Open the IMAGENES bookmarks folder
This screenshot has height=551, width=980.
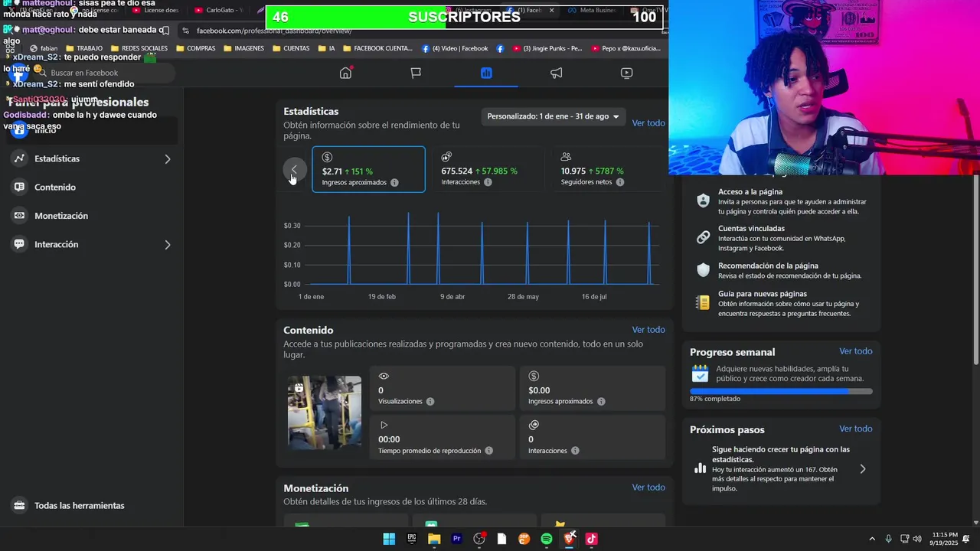243,48
